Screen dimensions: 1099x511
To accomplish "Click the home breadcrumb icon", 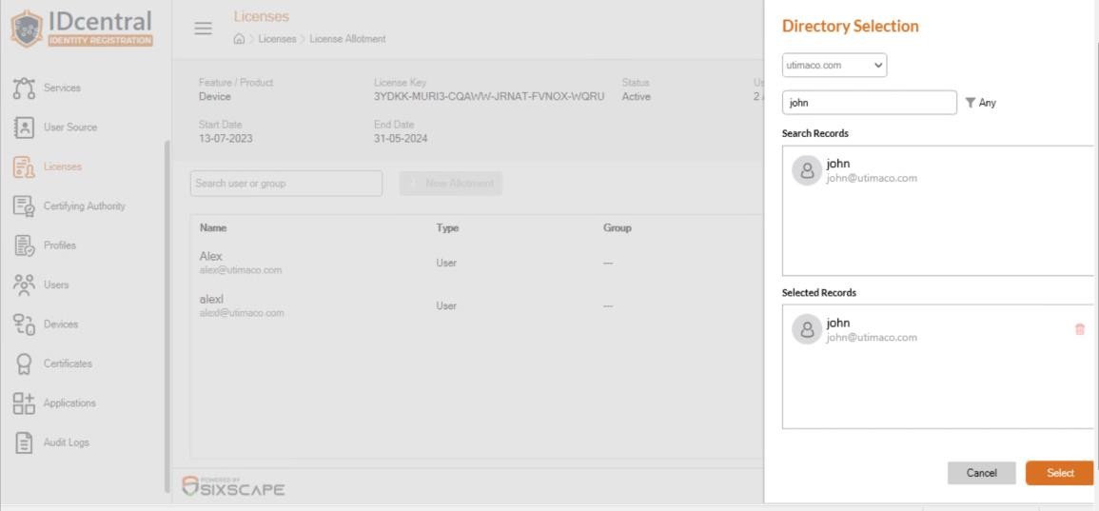I will click(x=239, y=39).
